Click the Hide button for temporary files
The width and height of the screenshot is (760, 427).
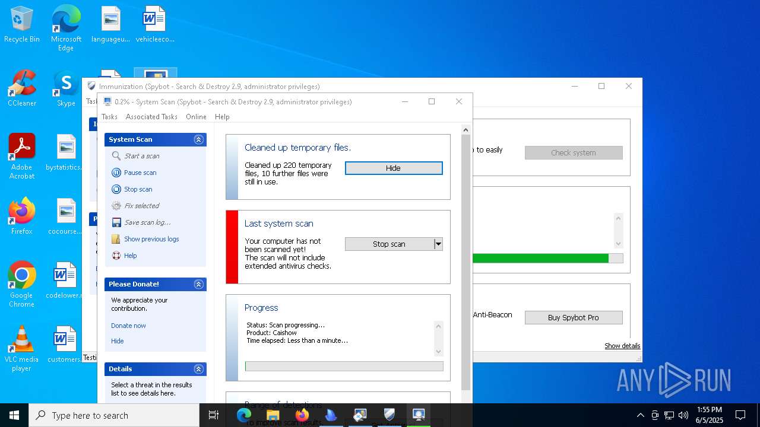[x=394, y=168]
